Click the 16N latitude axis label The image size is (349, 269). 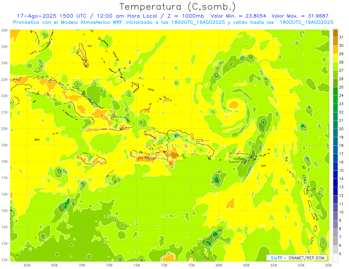click(x=4, y=194)
